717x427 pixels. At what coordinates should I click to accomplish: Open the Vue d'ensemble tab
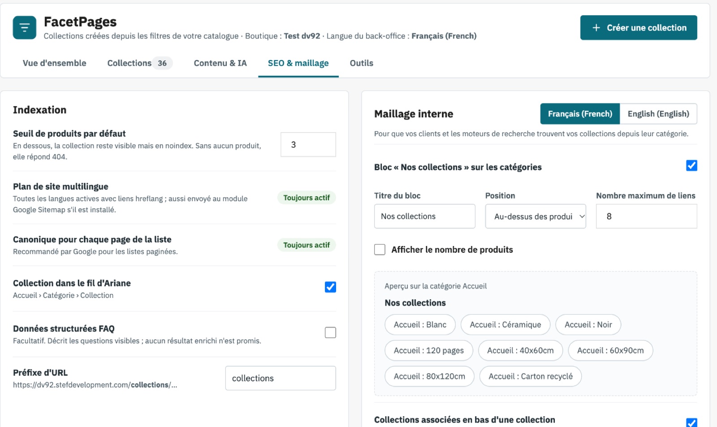tap(55, 63)
